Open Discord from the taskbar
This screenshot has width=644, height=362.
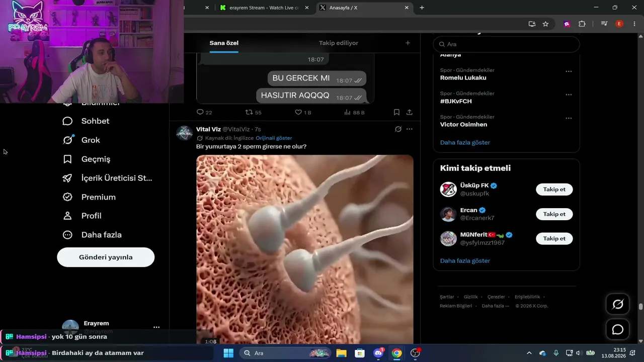tap(378, 353)
